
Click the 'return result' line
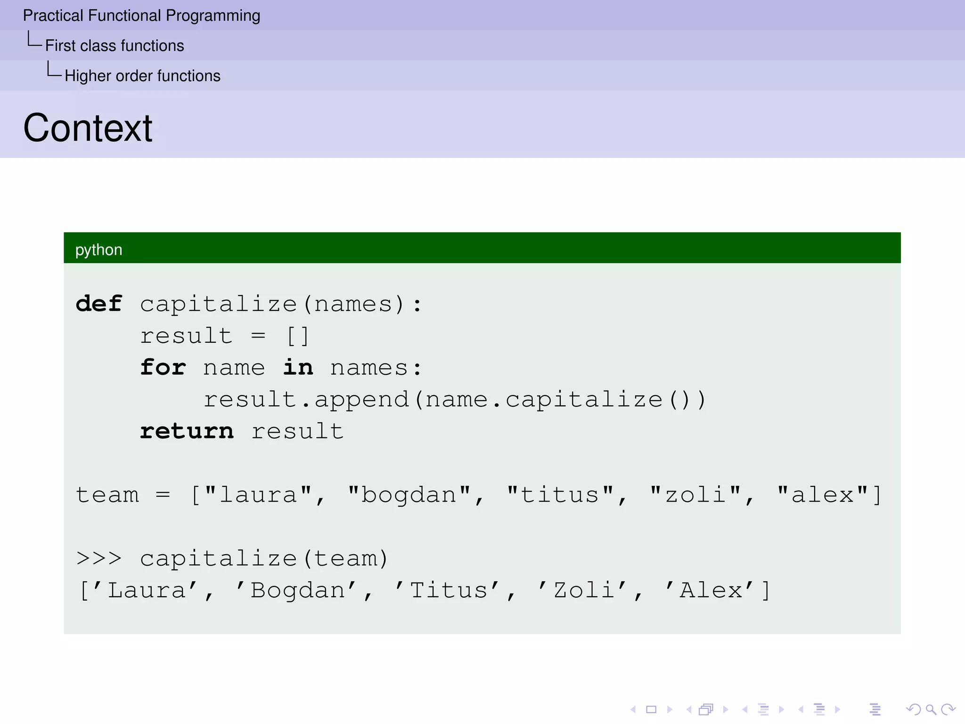point(242,431)
